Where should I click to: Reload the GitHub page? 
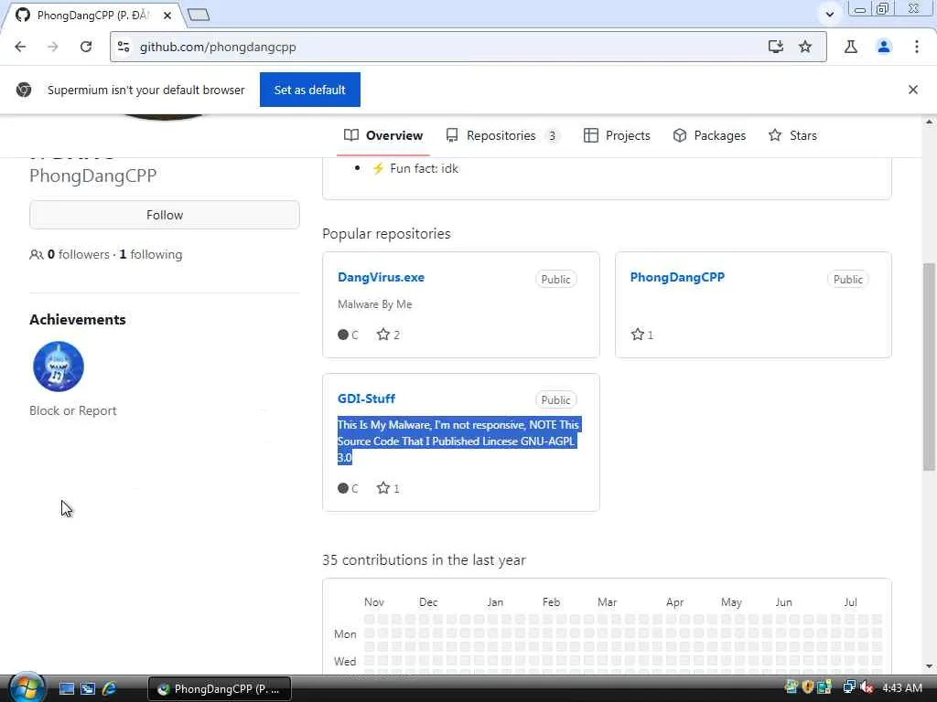86,47
